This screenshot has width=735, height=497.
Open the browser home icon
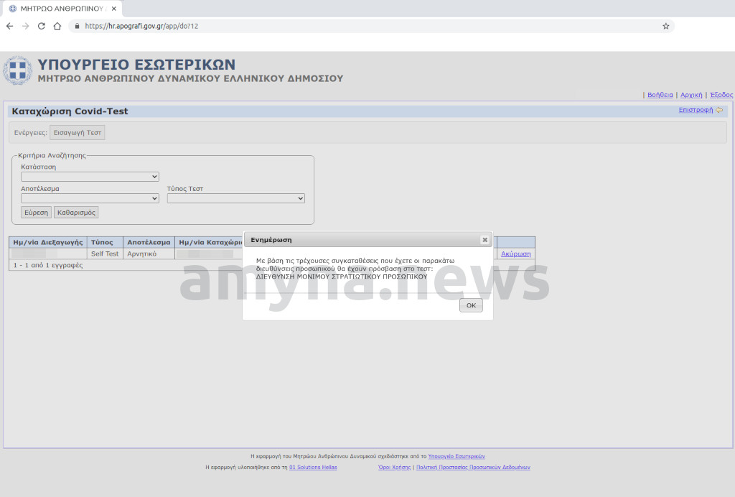[57, 27]
